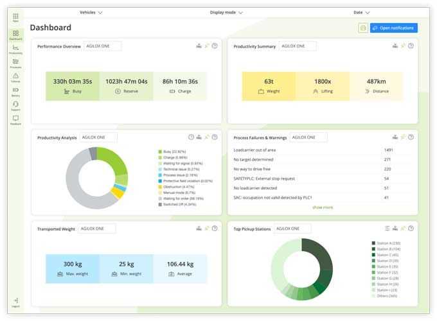This screenshot has width=437, height=321.
Task: Open Battery page from sidebar
Action: pos(15,92)
